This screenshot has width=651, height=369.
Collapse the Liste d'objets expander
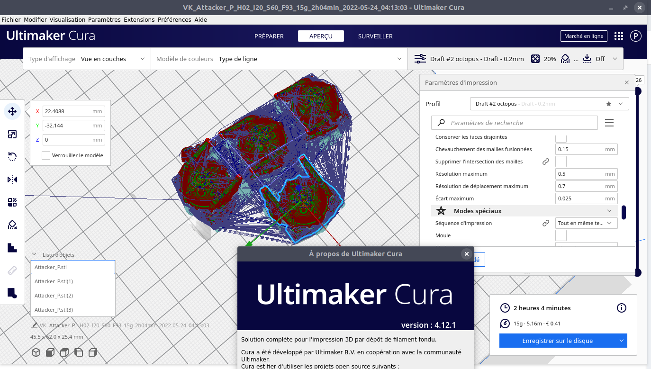coord(34,254)
